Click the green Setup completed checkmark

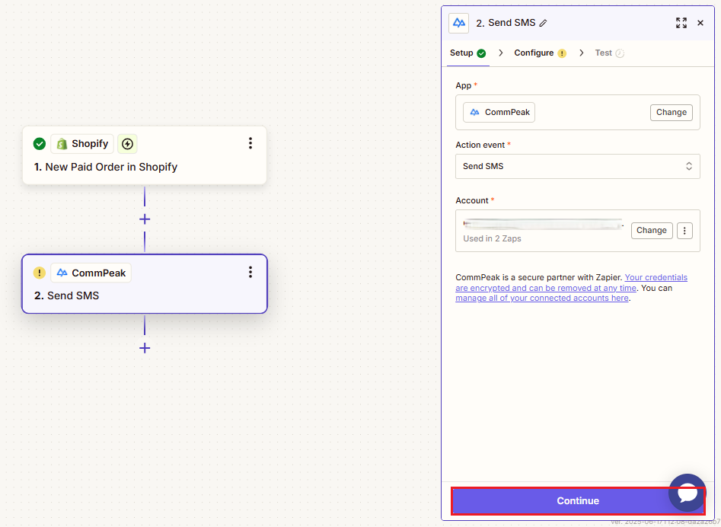[481, 53]
